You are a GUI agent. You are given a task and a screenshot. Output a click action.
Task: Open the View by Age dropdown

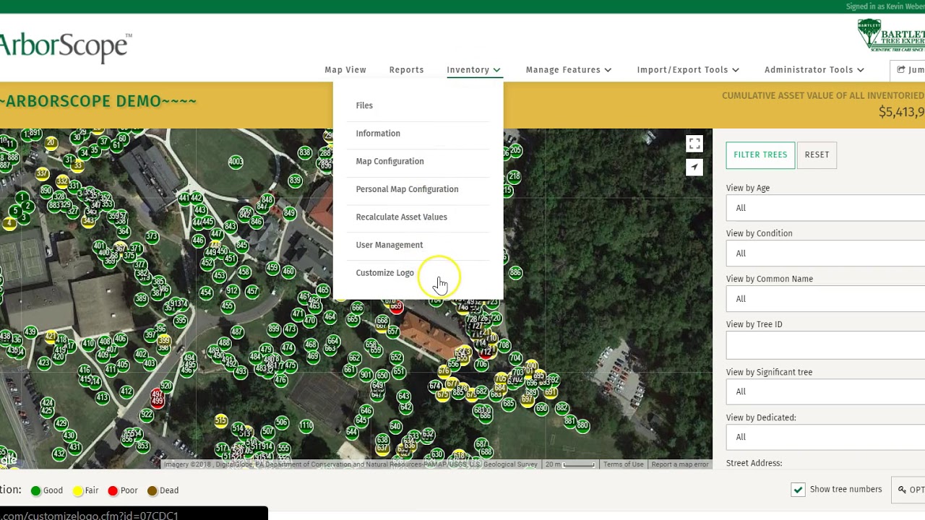825,208
